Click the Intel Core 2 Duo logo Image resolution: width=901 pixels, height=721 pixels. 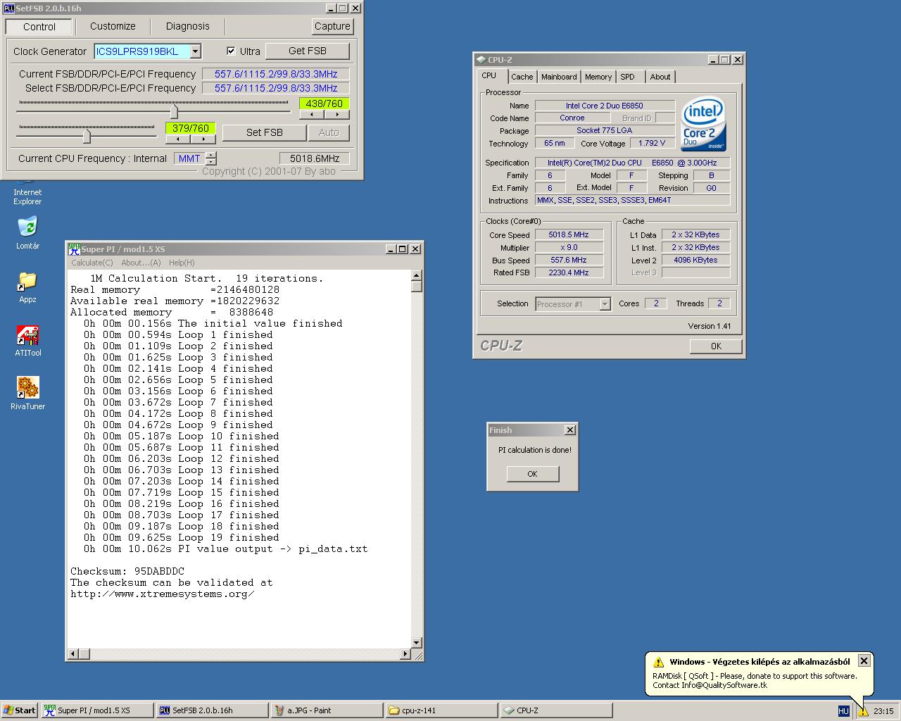pos(703,123)
